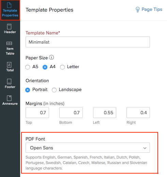Click the 'Template Name*' label
Screen dimensions: 167x177
43,33
